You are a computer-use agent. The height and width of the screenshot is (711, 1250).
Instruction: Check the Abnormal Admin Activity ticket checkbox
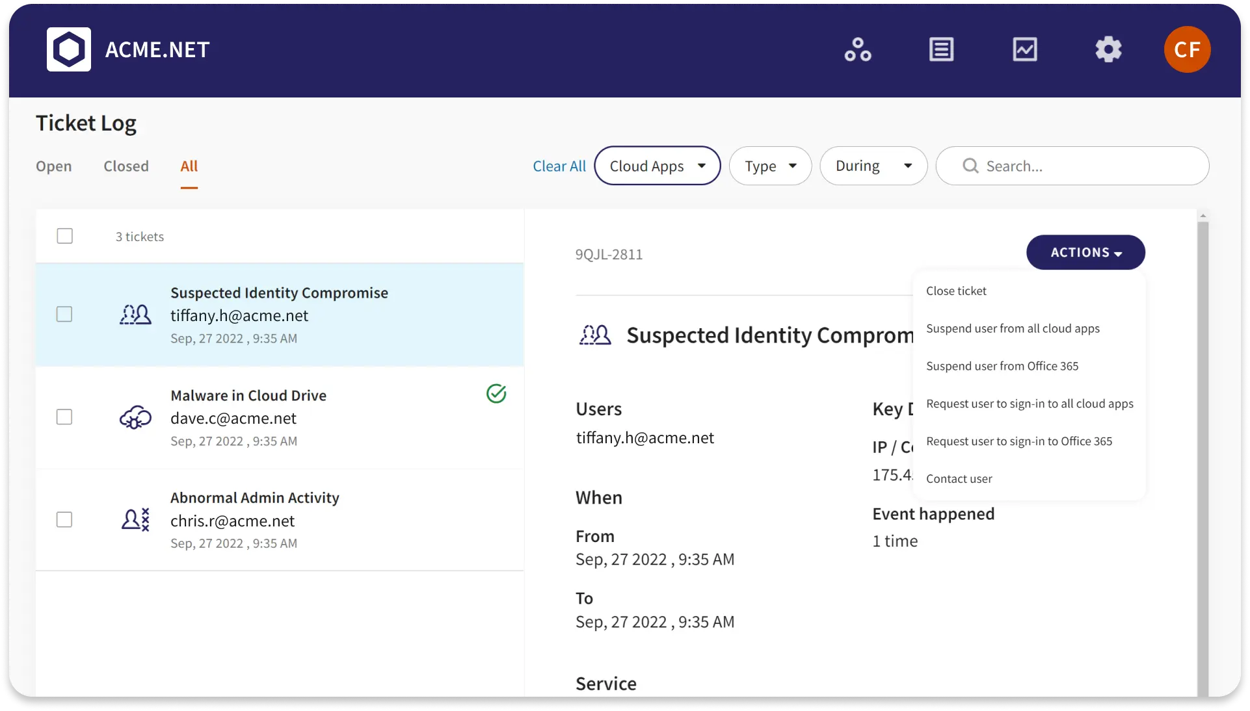tap(64, 520)
